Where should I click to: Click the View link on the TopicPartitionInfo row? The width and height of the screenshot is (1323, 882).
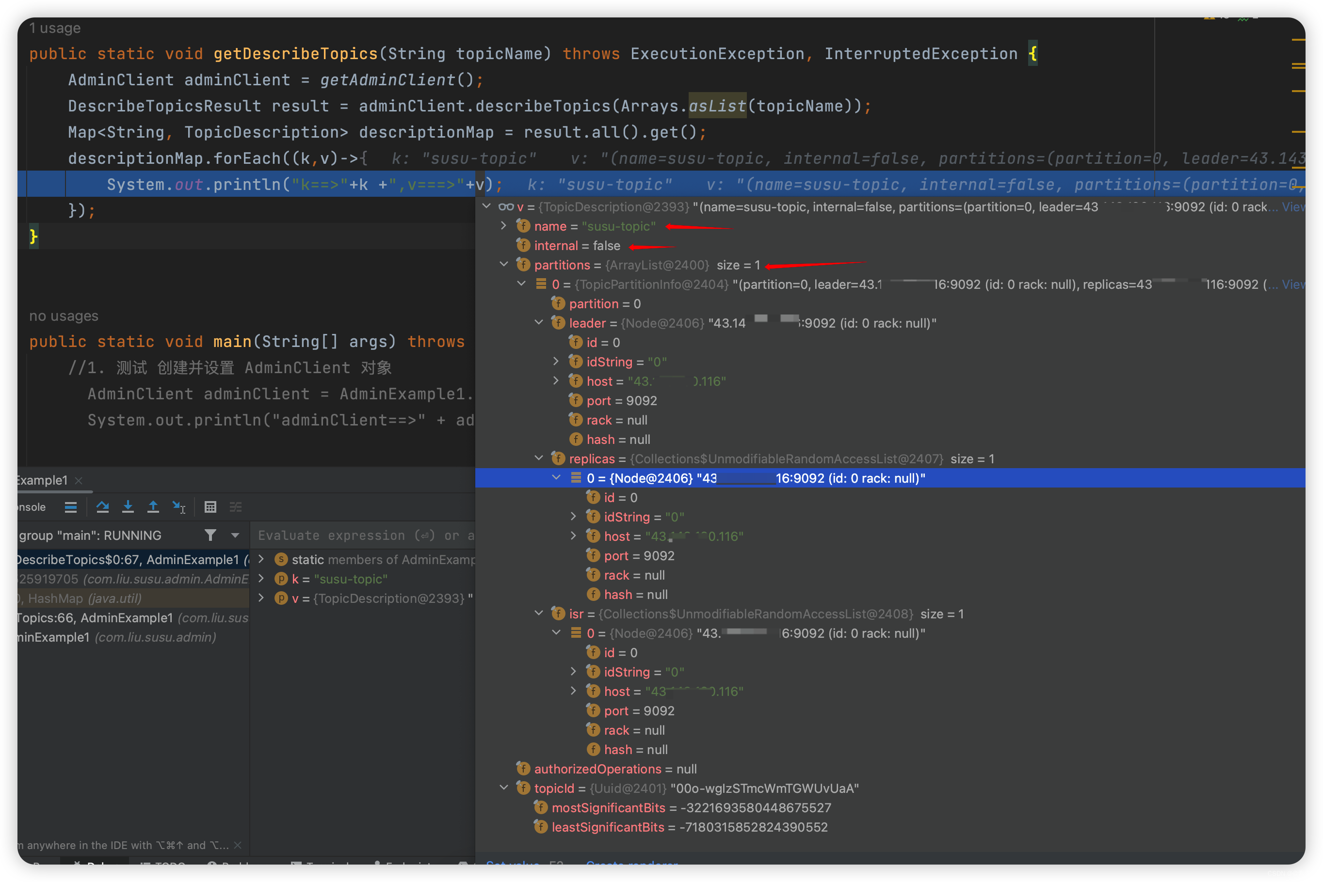(x=1293, y=284)
